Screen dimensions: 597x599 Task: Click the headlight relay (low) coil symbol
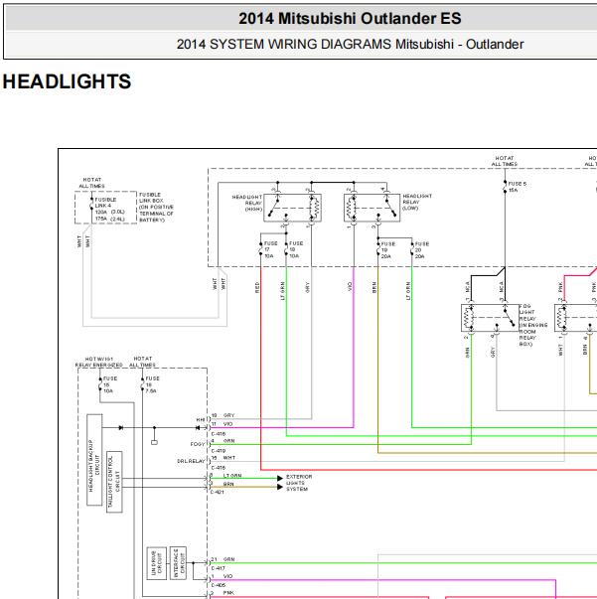point(350,209)
